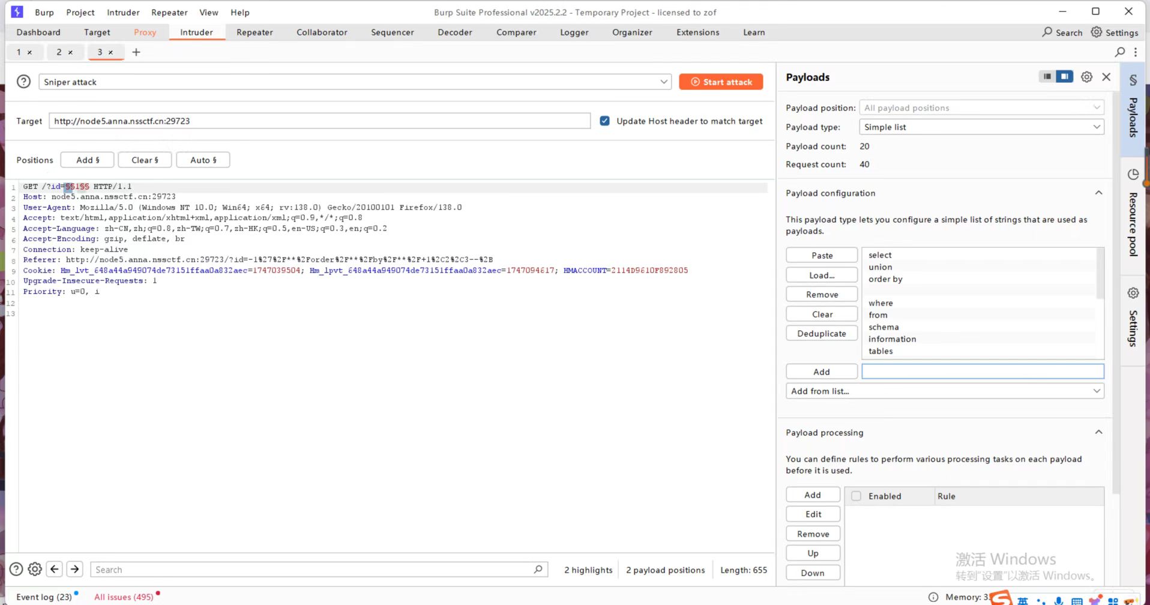This screenshot has height=605, width=1150.
Task: Select 'union' in the payload list
Action: tap(880, 267)
